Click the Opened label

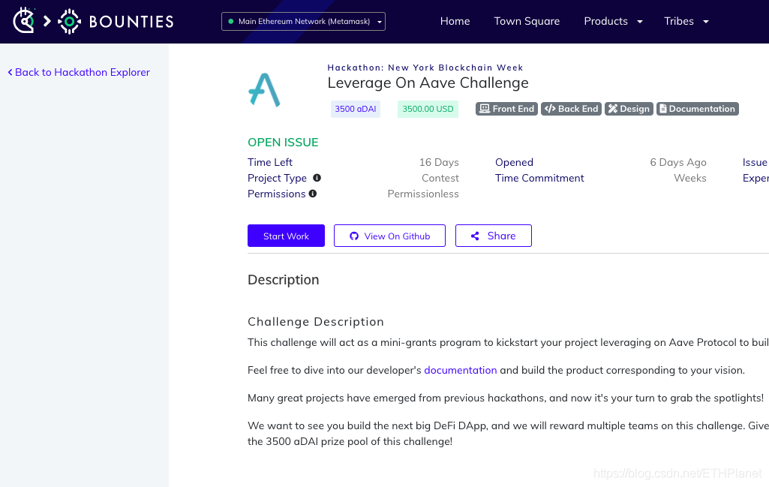[514, 162]
